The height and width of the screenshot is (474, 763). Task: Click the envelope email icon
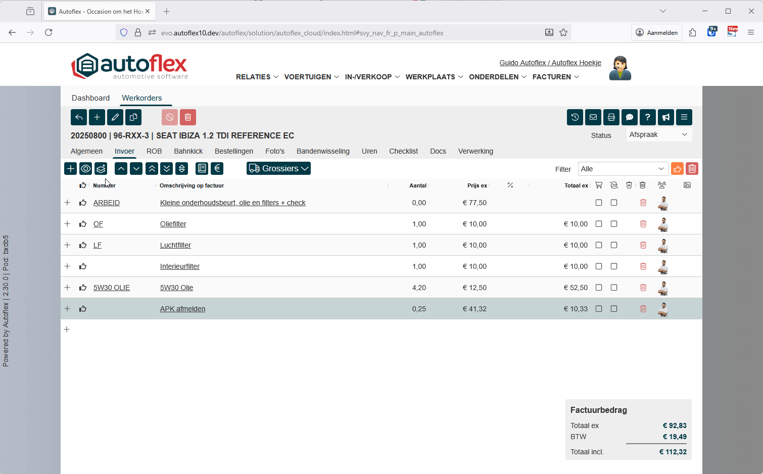click(x=593, y=117)
